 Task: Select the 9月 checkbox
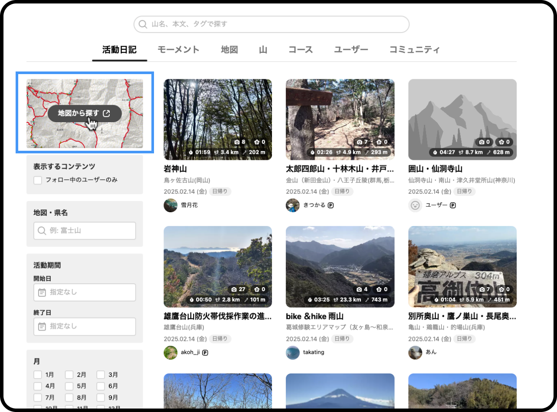click(x=101, y=397)
